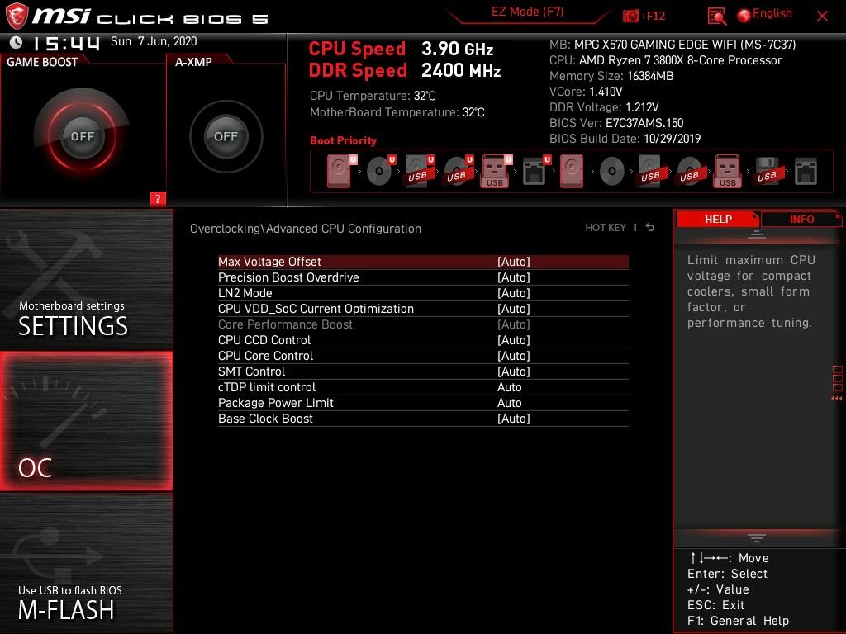Image resolution: width=846 pixels, height=634 pixels.
Task: Take a screenshot with the F12 camera icon
Action: (630, 16)
